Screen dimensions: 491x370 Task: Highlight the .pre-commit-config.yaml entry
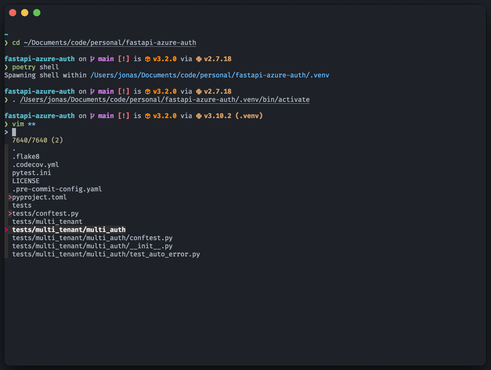57,189
